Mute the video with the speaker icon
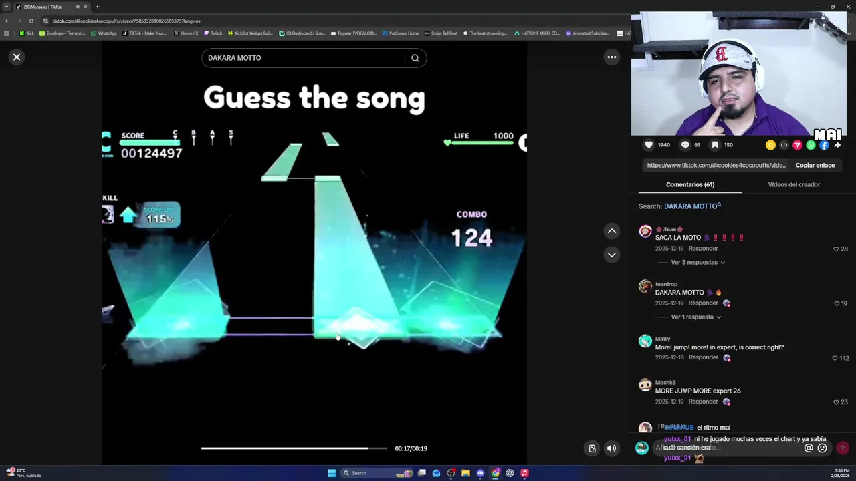 tap(611, 449)
